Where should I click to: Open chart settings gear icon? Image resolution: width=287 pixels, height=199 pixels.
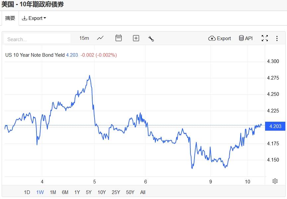[x=275, y=181]
